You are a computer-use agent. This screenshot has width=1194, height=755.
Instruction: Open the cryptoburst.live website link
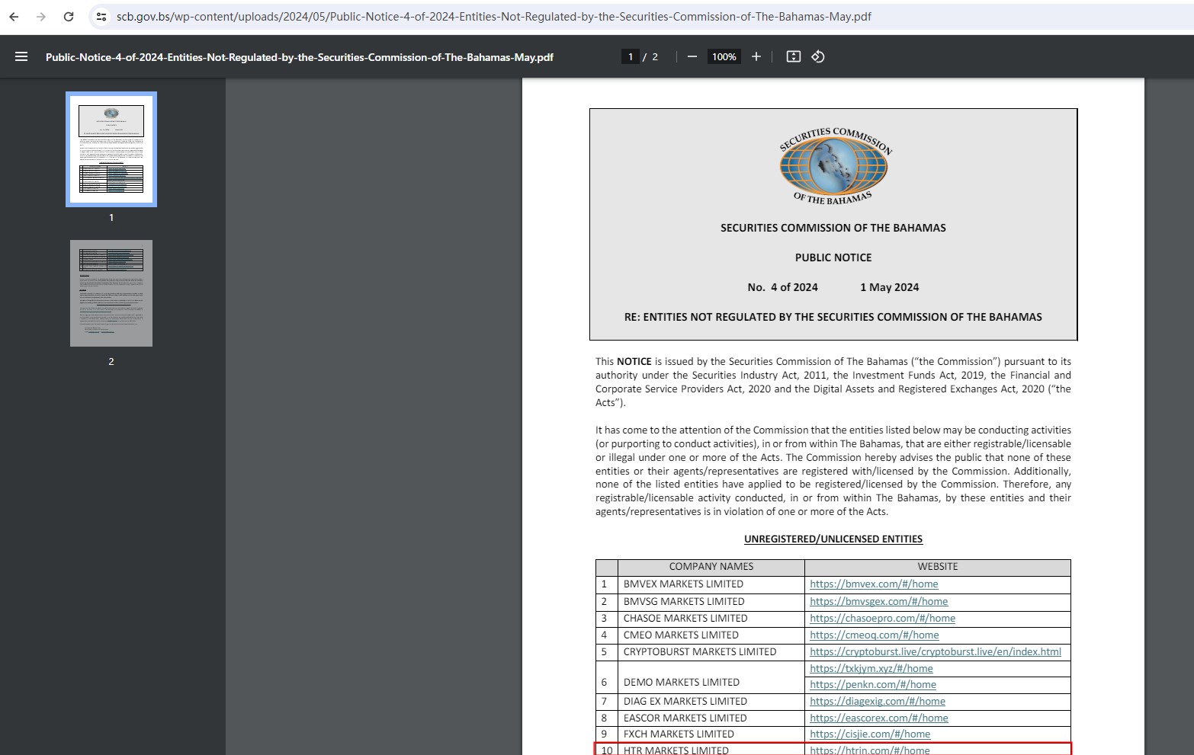click(936, 651)
